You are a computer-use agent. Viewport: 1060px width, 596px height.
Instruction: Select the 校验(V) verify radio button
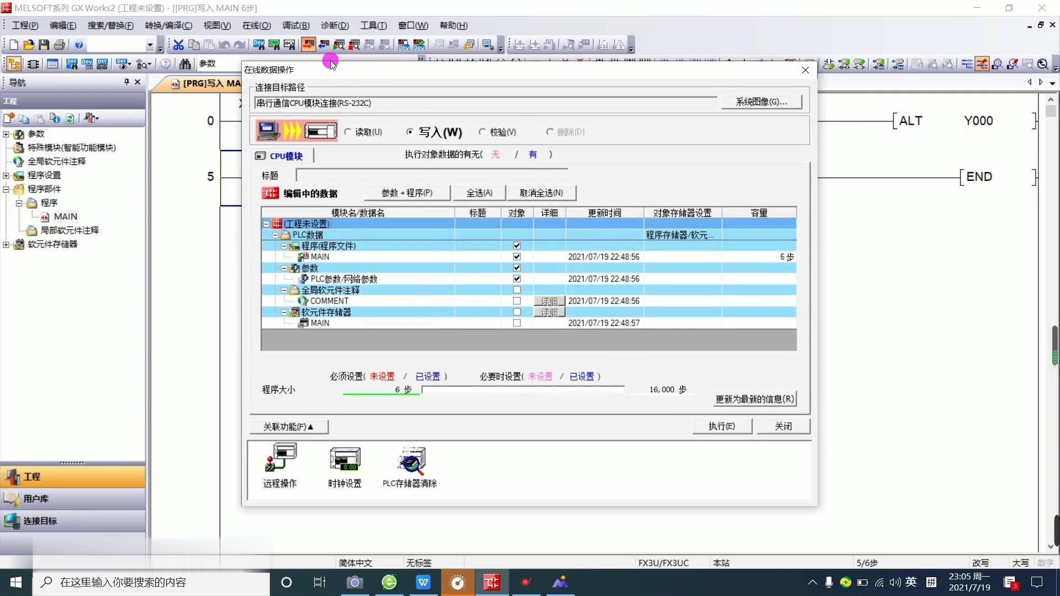pos(483,132)
